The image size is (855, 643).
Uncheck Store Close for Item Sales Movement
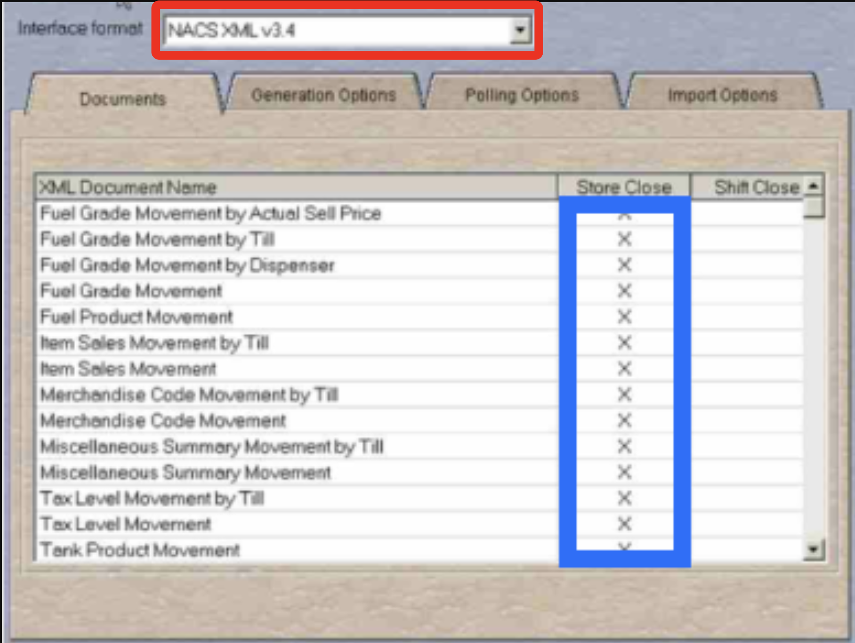point(624,369)
